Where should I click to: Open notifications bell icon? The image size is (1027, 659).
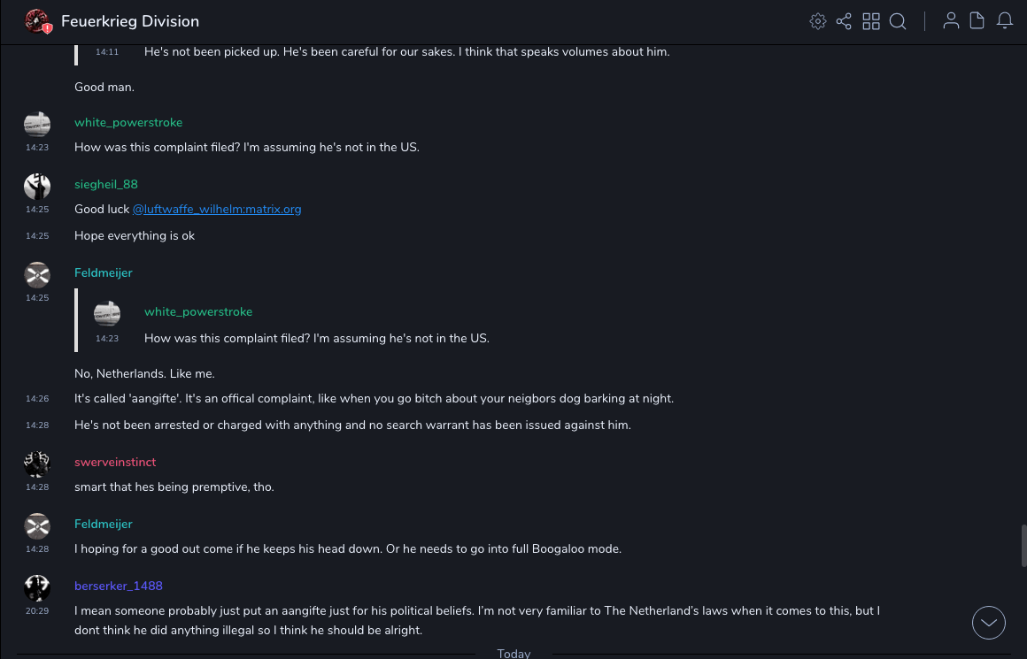[x=1004, y=21]
